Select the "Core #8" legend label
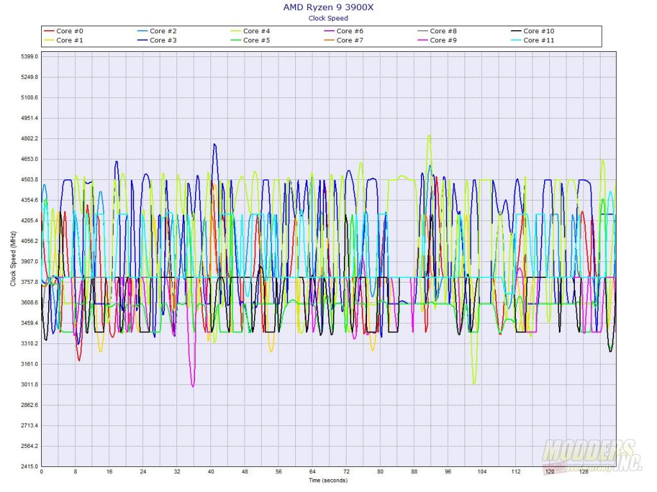 pos(443,31)
